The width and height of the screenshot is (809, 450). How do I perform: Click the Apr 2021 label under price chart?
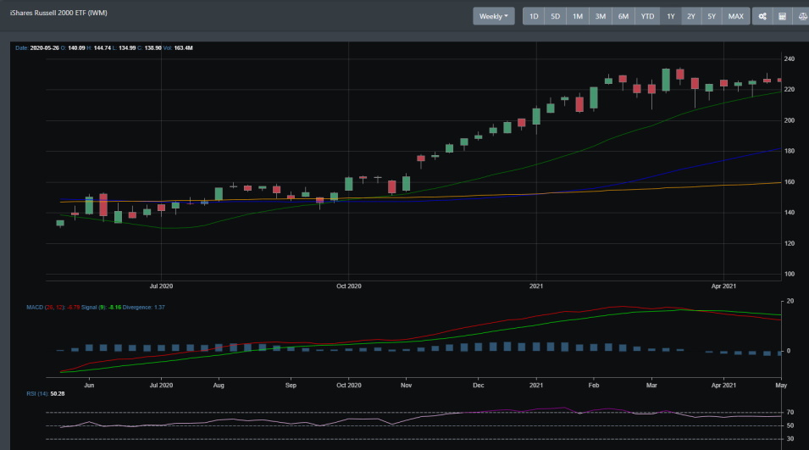click(723, 286)
